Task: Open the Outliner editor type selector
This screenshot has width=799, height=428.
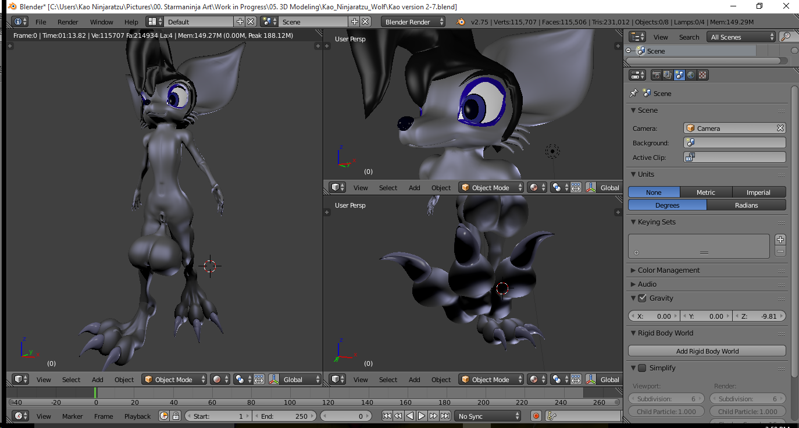Action: 637,37
